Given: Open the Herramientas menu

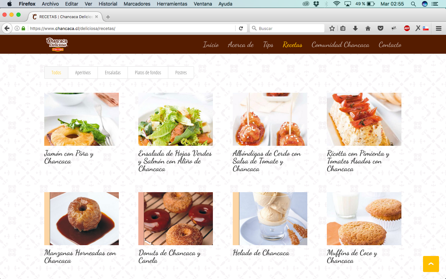Looking at the screenshot, I should click(x=172, y=4).
